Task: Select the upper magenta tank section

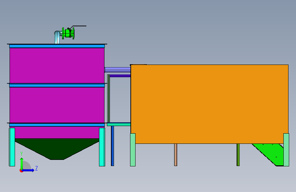Action: click(57, 65)
